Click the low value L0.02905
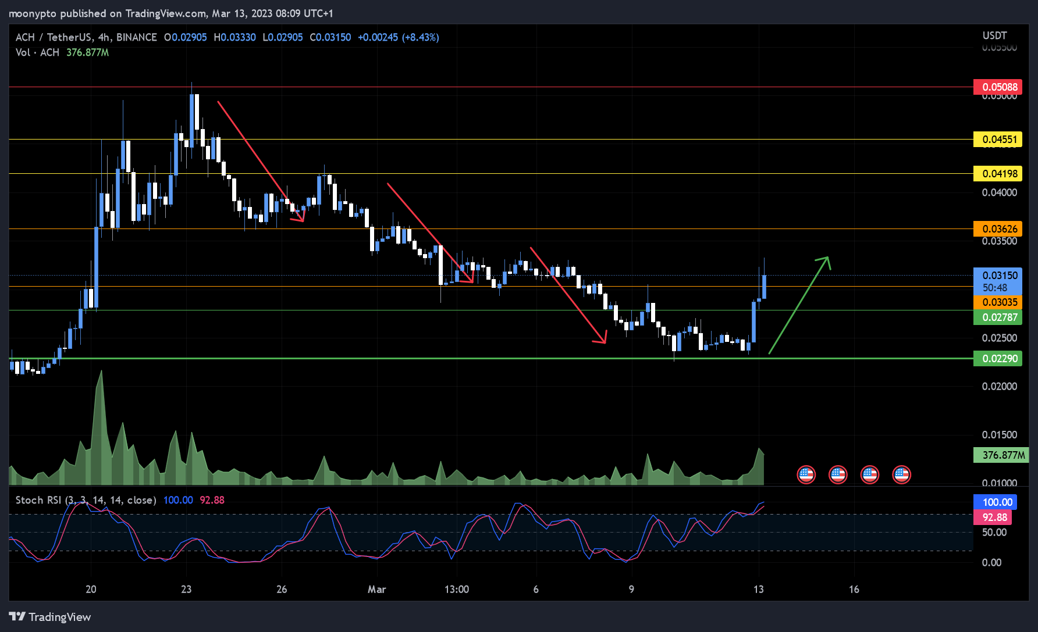Viewport: 1038px width, 632px height. point(283,37)
